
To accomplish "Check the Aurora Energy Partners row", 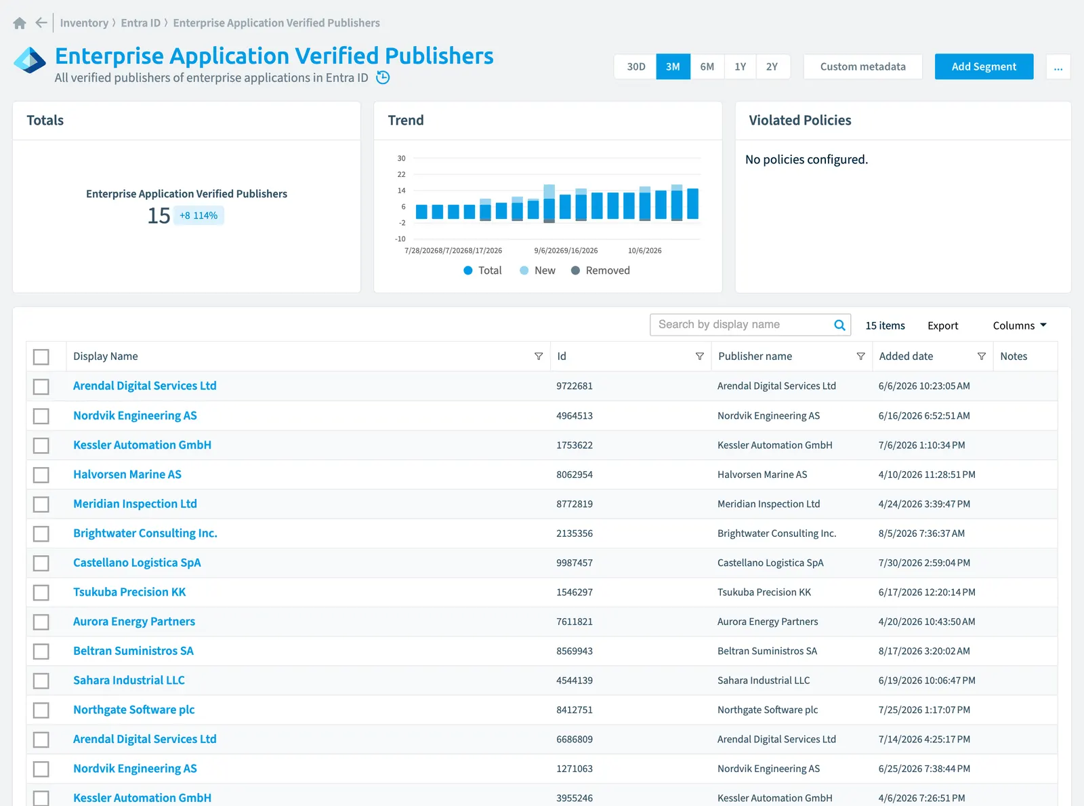I will click(41, 622).
